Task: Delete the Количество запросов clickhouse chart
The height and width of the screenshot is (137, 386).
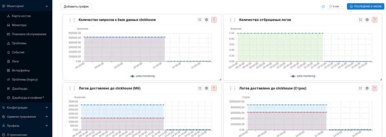Action: [x=214, y=20]
